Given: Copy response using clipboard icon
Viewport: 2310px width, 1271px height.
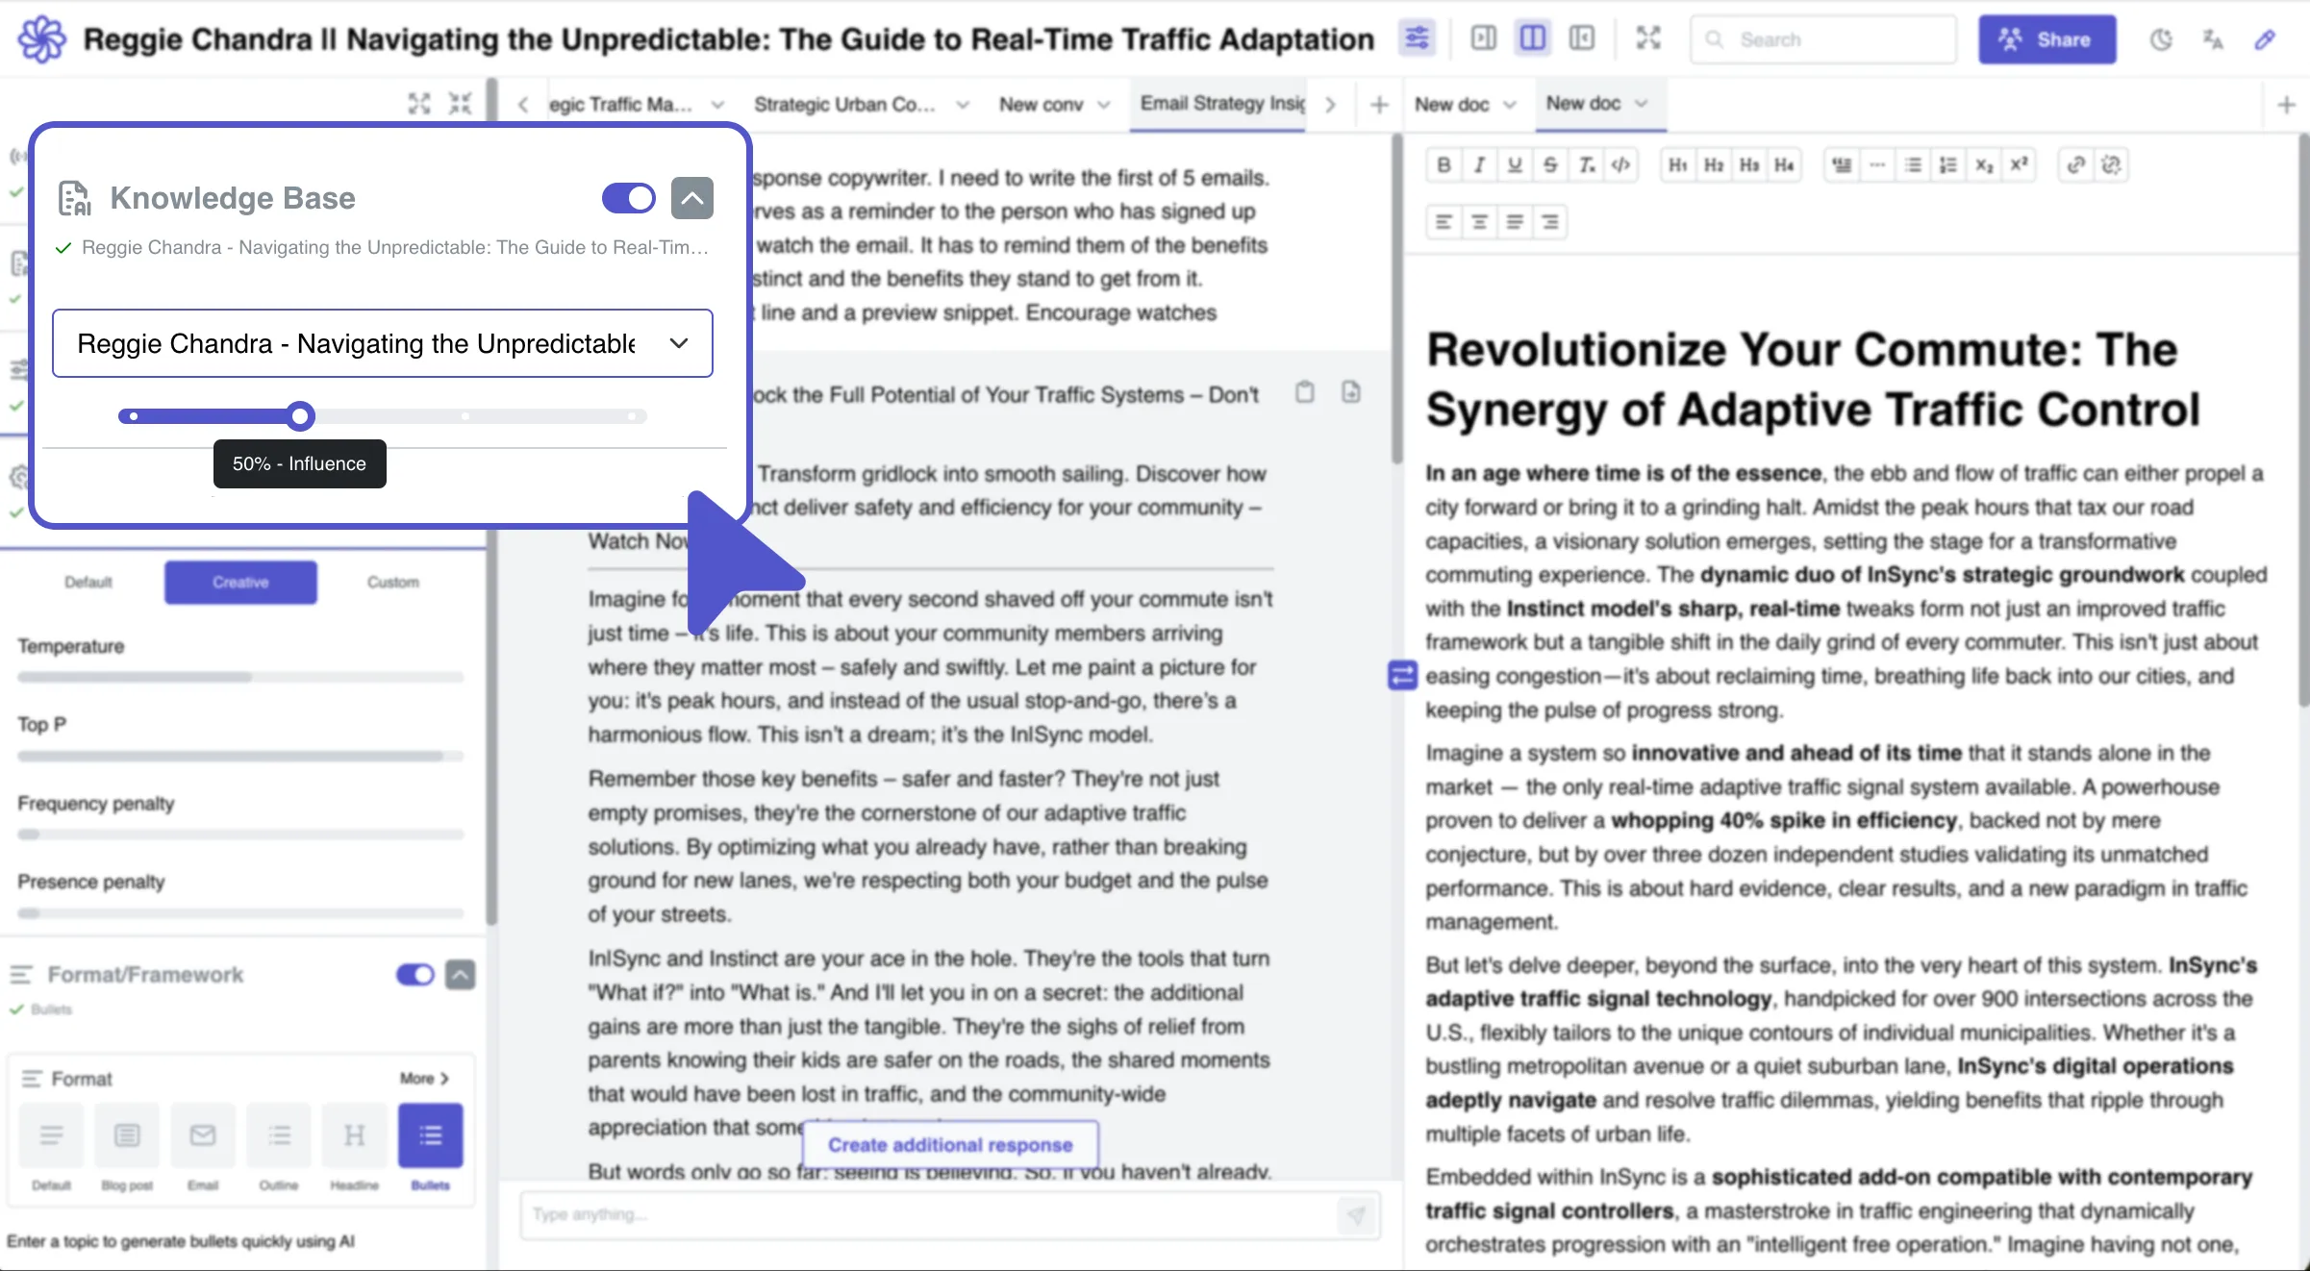Looking at the screenshot, I should tap(1305, 392).
